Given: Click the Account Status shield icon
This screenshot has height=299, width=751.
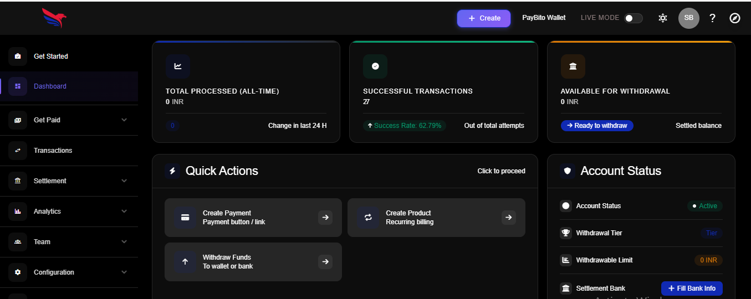Looking at the screenshot, I should (x=568, y=171).
